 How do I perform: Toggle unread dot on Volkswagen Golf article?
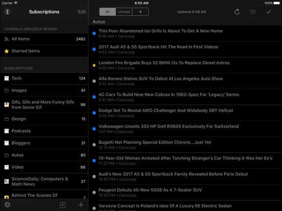point(94,129)
